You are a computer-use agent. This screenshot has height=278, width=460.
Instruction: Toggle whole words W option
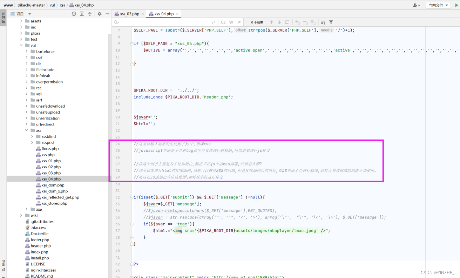coord(231,22)
